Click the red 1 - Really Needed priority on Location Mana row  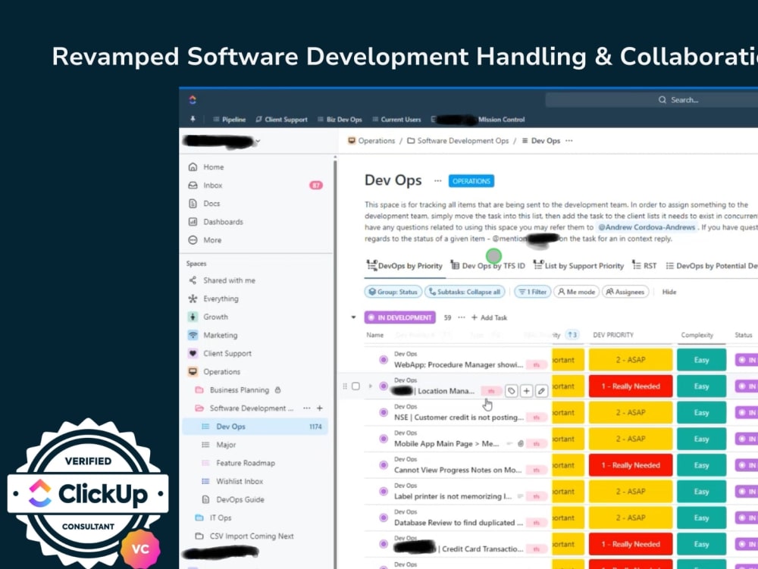coord(631,386)
